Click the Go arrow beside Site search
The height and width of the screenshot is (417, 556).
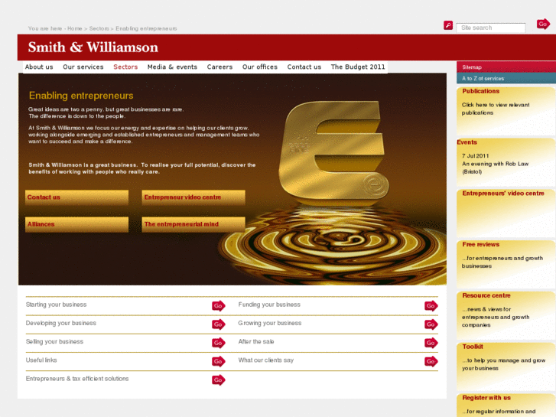tap(543, 24)
